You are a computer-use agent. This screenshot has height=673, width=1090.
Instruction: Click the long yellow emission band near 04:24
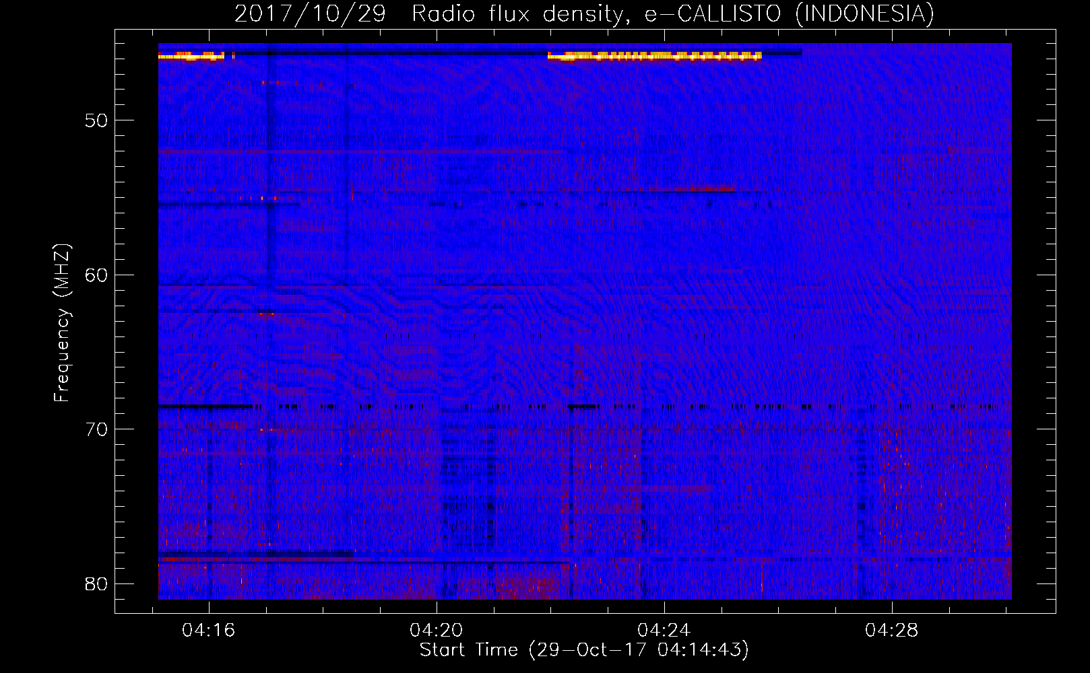[655, 57]
